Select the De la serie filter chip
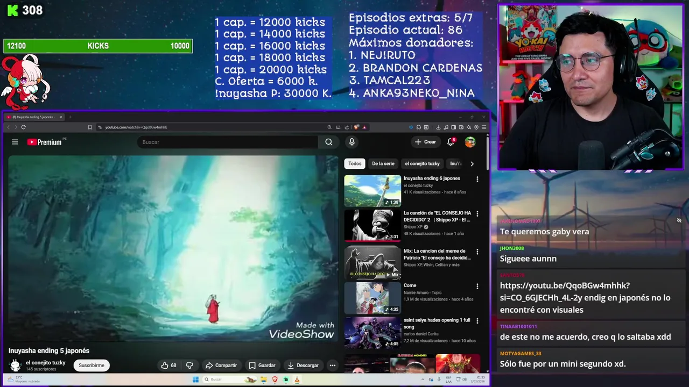 pos(383,163)
